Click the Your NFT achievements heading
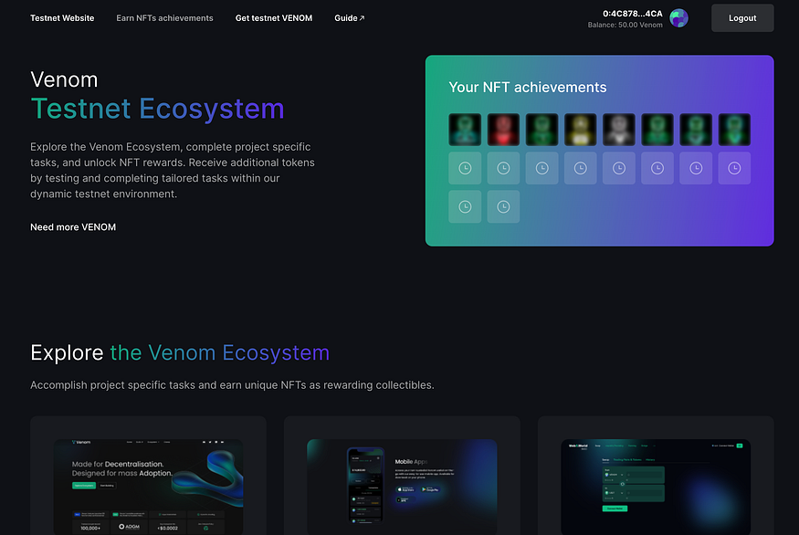The width and height of the screenshot is (799, 535). coord(528,87)
